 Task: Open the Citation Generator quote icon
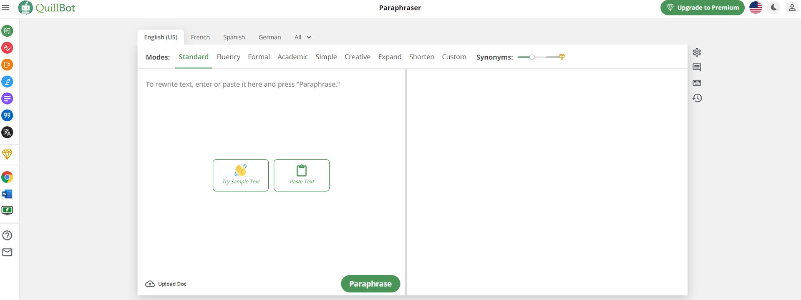pos(7,115)
